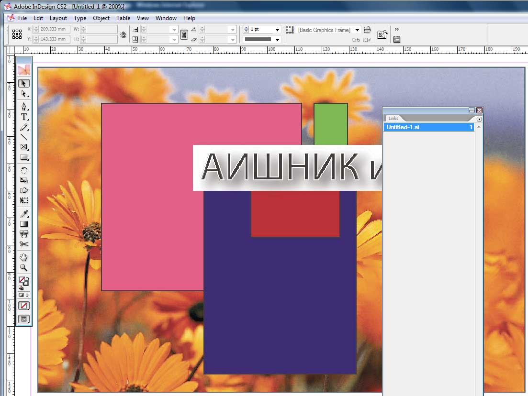
Task: Click the stroke weight stepper arrows
Action: [246, 29]
